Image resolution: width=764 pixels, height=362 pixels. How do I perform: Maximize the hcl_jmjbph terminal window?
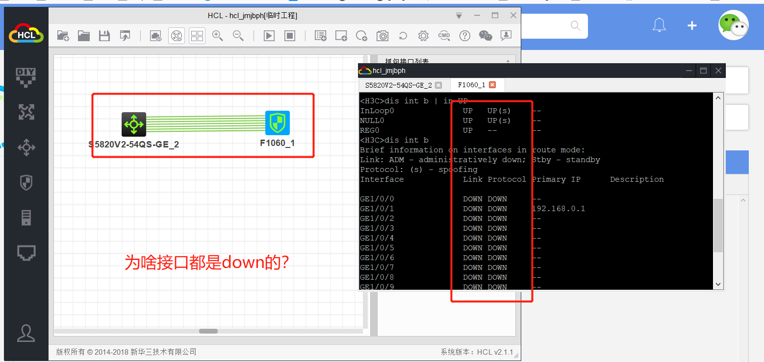(703, 71)
